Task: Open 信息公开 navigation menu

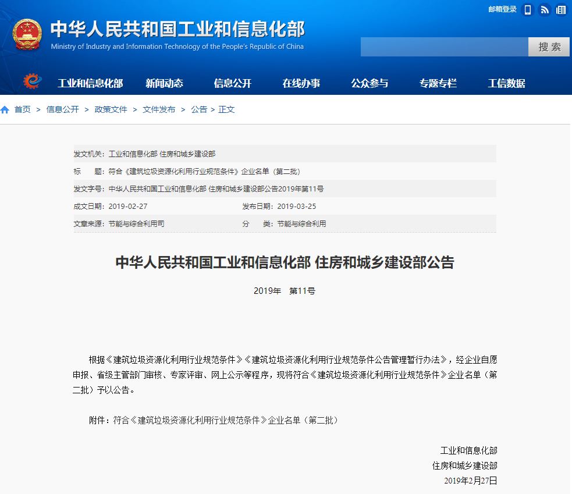Action: tap(233, 83)
